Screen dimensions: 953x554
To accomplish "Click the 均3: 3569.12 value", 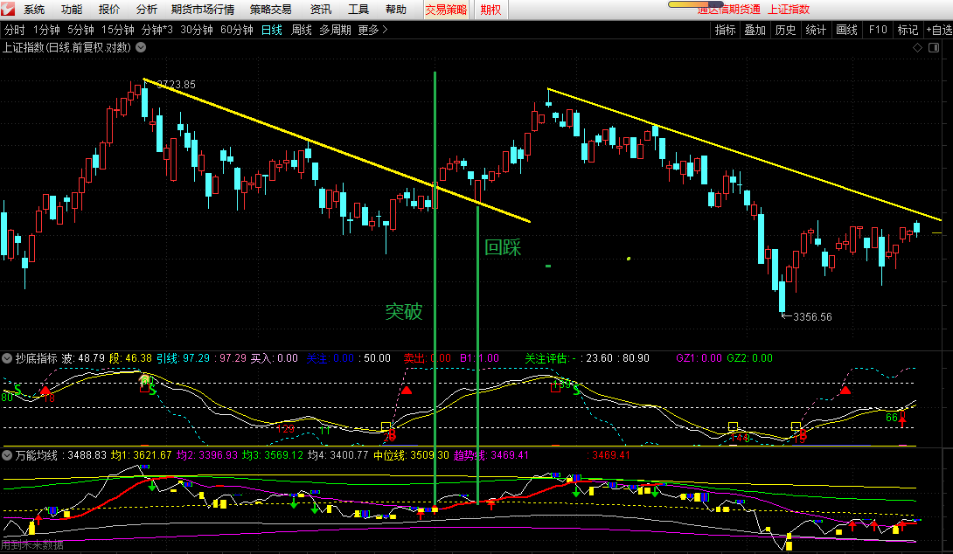I will (x=272, y=455).
